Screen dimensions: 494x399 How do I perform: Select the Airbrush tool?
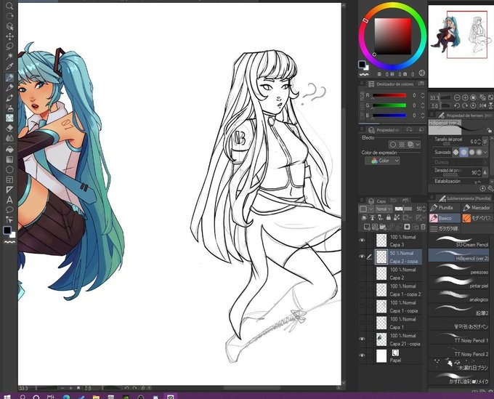tap(9, 108)
